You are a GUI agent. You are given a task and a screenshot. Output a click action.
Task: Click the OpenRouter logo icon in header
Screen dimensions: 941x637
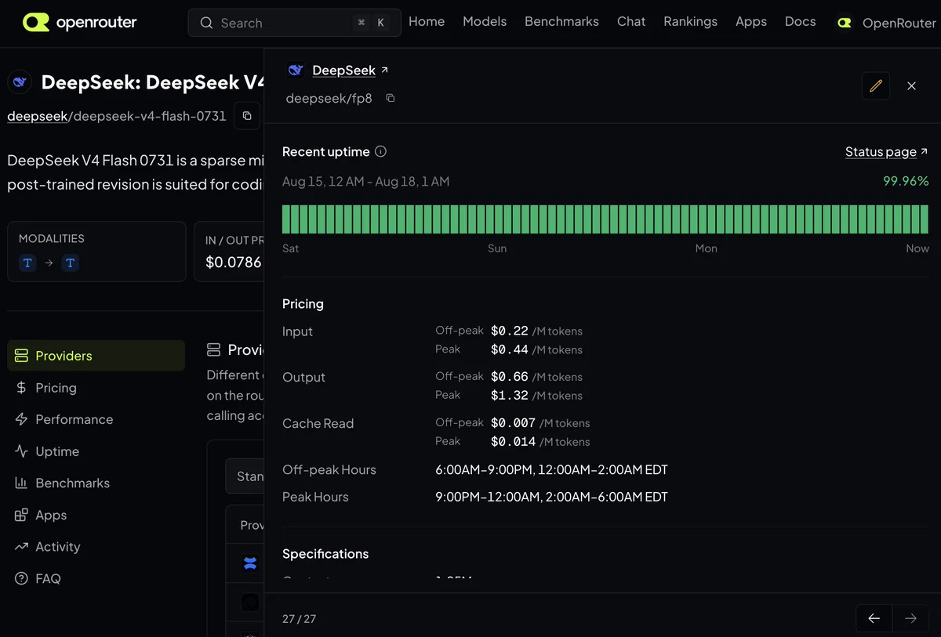pos(36,22)
